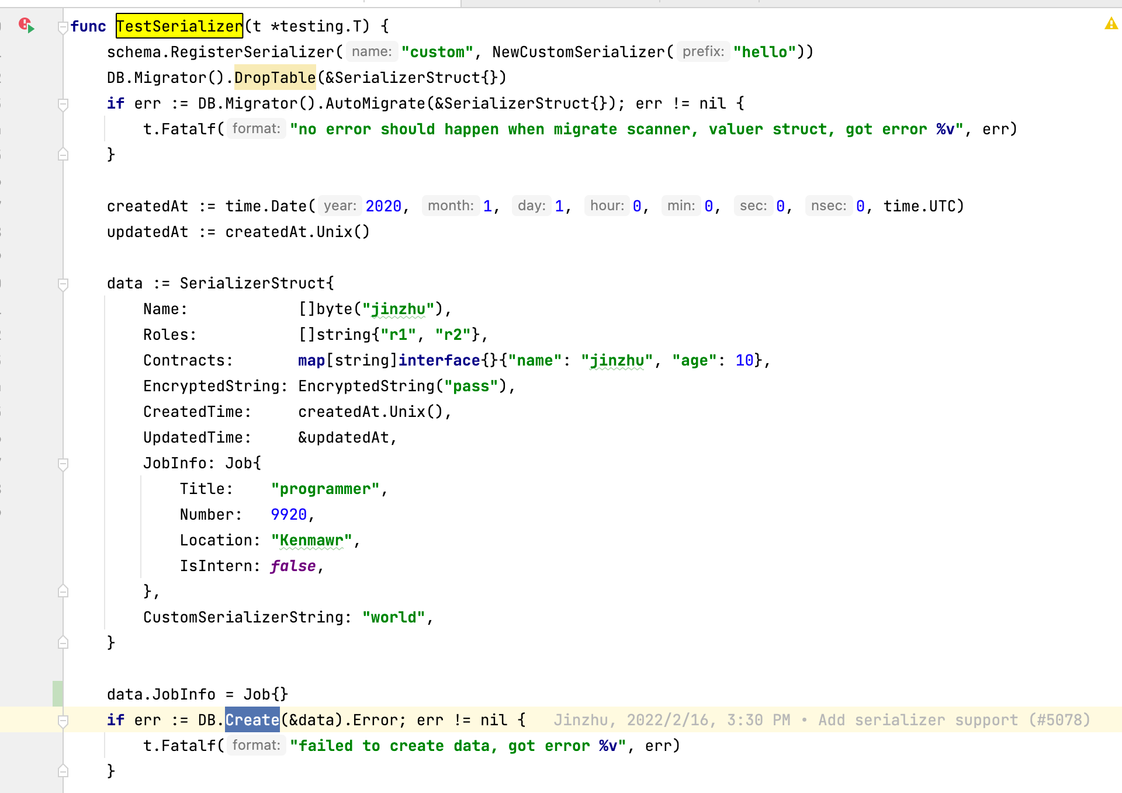Click the run test gutter icon
Viewport: 1122px width, 793px height.
(26, 26)
